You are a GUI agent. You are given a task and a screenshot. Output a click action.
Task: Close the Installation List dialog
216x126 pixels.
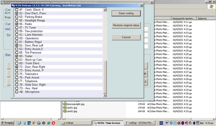141,5
